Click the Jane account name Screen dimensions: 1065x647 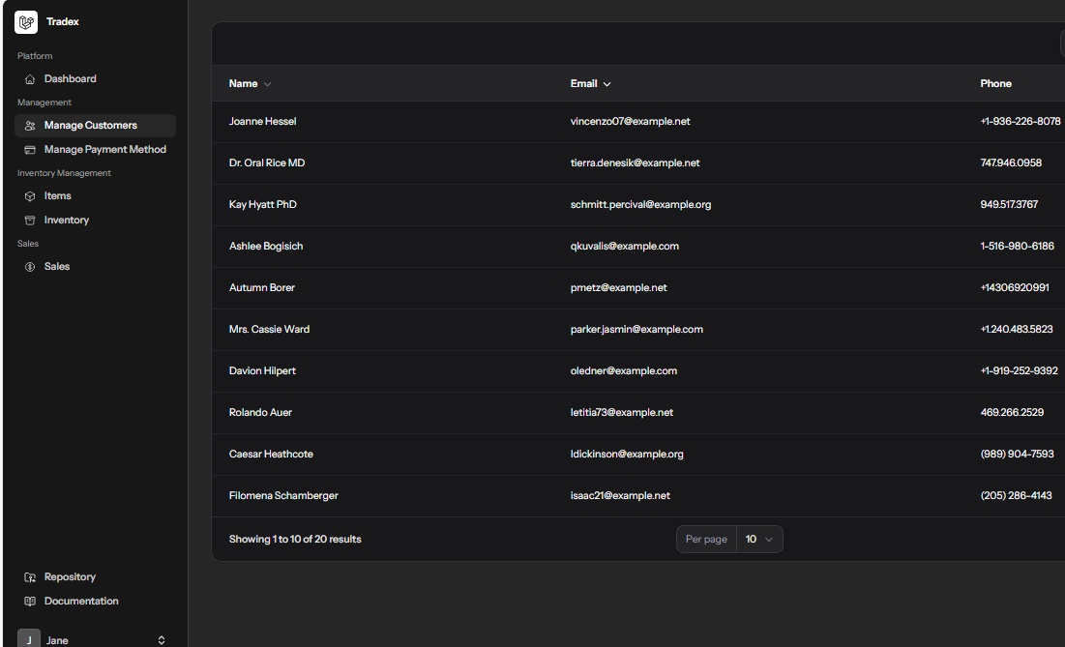tap(57, 640)
